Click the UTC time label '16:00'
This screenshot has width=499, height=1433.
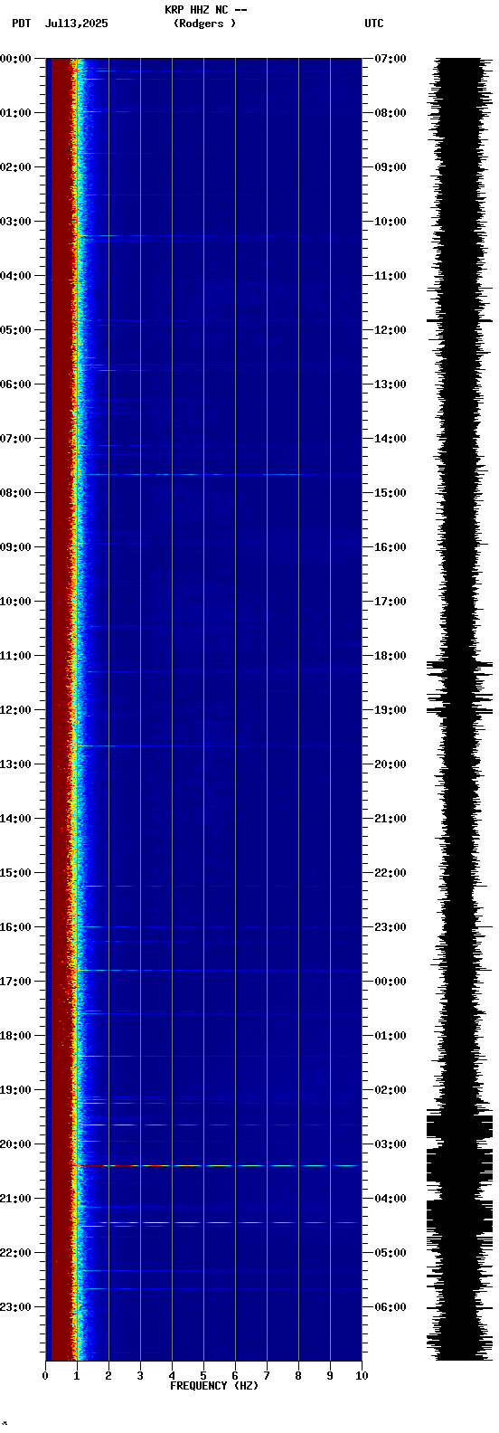[x=391, y=547]
